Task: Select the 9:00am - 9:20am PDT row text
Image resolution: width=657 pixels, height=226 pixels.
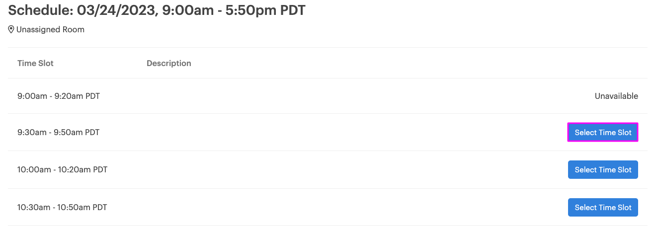Action: pos(59,96)
